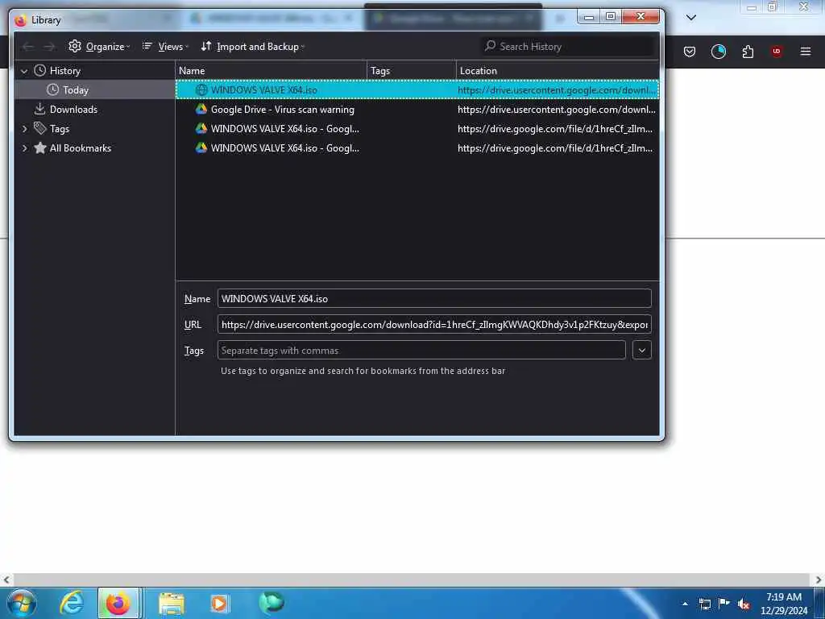
Task: Save to Pocket in Firefox toolbar
Action: [690, 52]
